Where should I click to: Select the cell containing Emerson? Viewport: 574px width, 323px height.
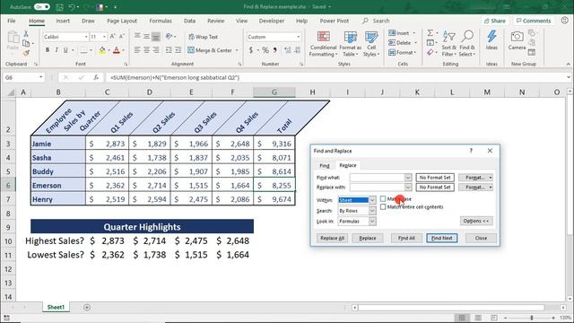point(58,186)
